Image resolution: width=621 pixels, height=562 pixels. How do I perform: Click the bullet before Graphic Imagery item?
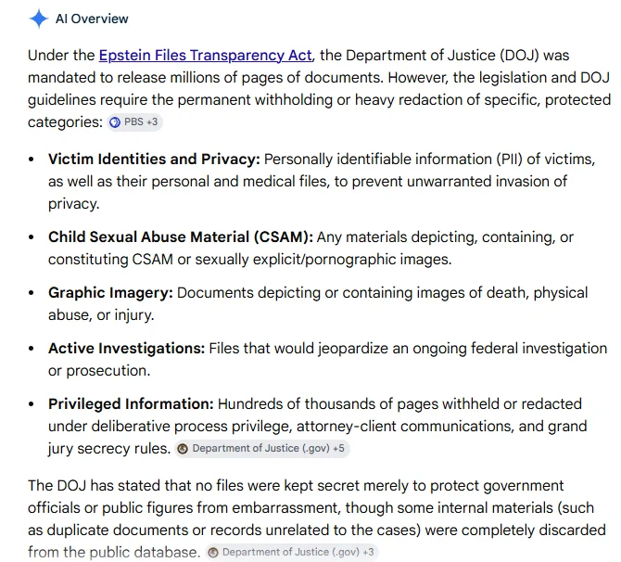click(32, 293)
